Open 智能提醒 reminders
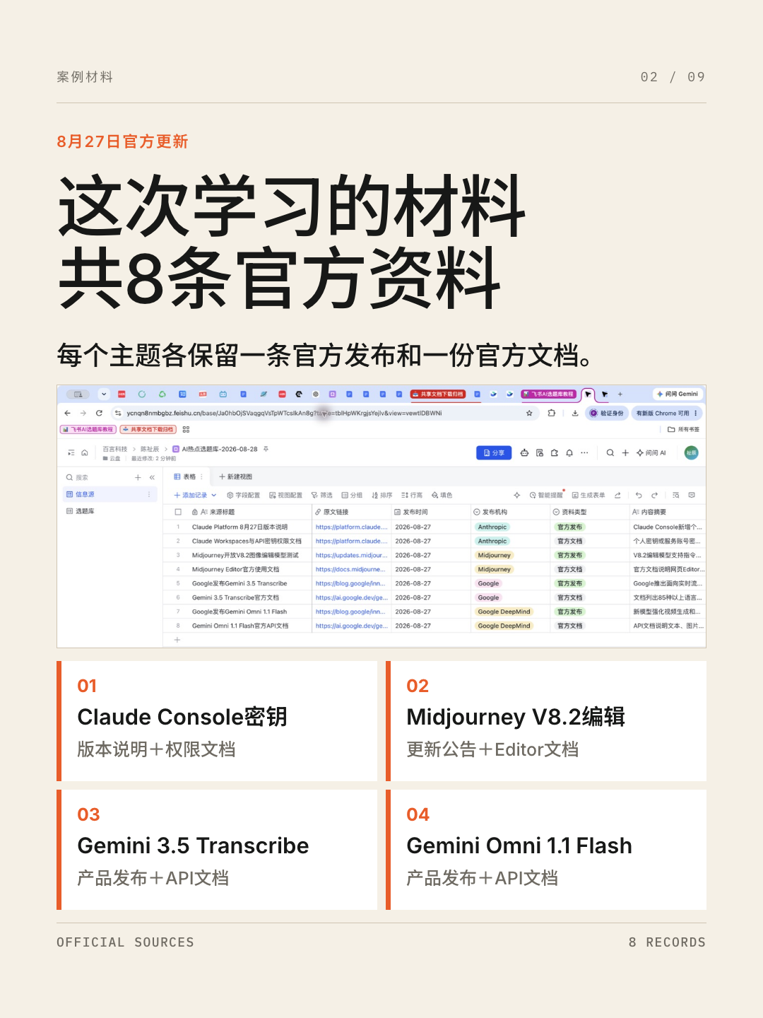763x1018 pixels. 546,495
